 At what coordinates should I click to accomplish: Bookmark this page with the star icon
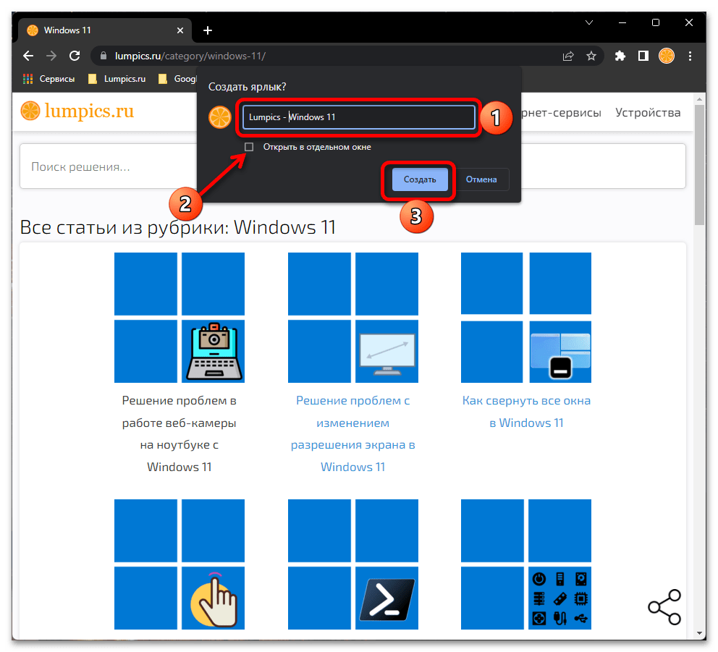591,56
